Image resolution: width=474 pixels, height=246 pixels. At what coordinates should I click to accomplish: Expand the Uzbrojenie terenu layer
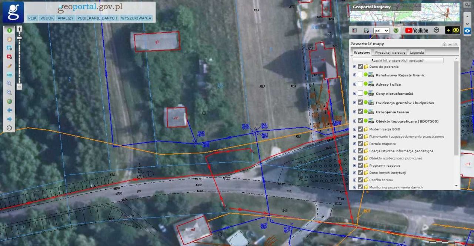click(354, 112)
